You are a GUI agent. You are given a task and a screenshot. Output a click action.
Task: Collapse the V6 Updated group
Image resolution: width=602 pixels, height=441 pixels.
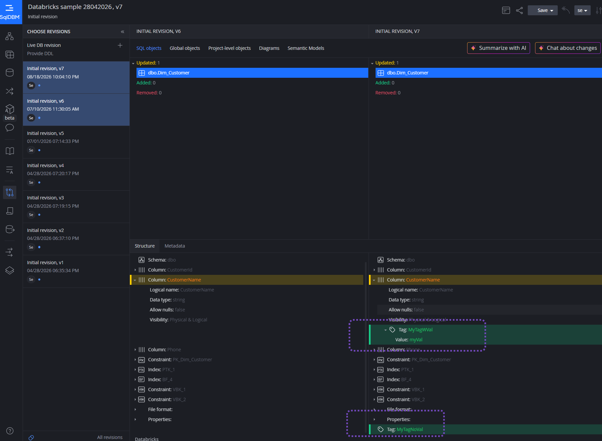pyautogui.click(x=133, y=63)
